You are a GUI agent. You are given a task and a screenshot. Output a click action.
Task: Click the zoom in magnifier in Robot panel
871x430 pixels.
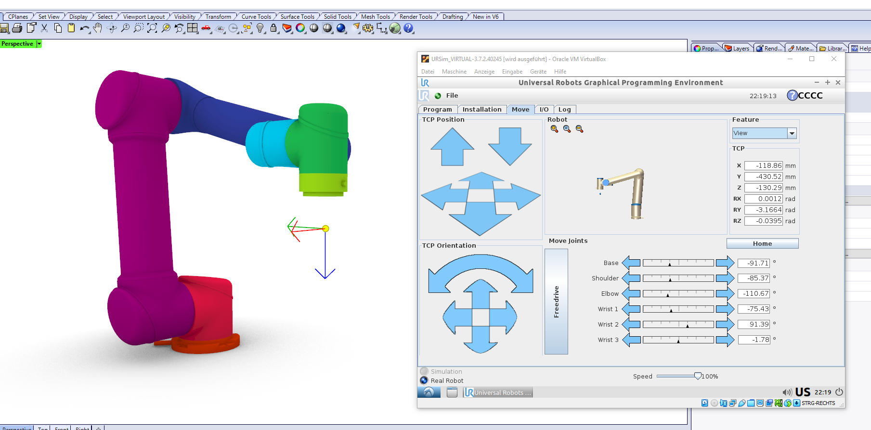click(x=555, y=129)
